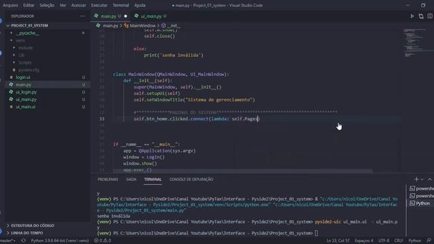434x244 pixels.
Task: Click MainWindow class in the breadcrumb
Action: (142, 26)
